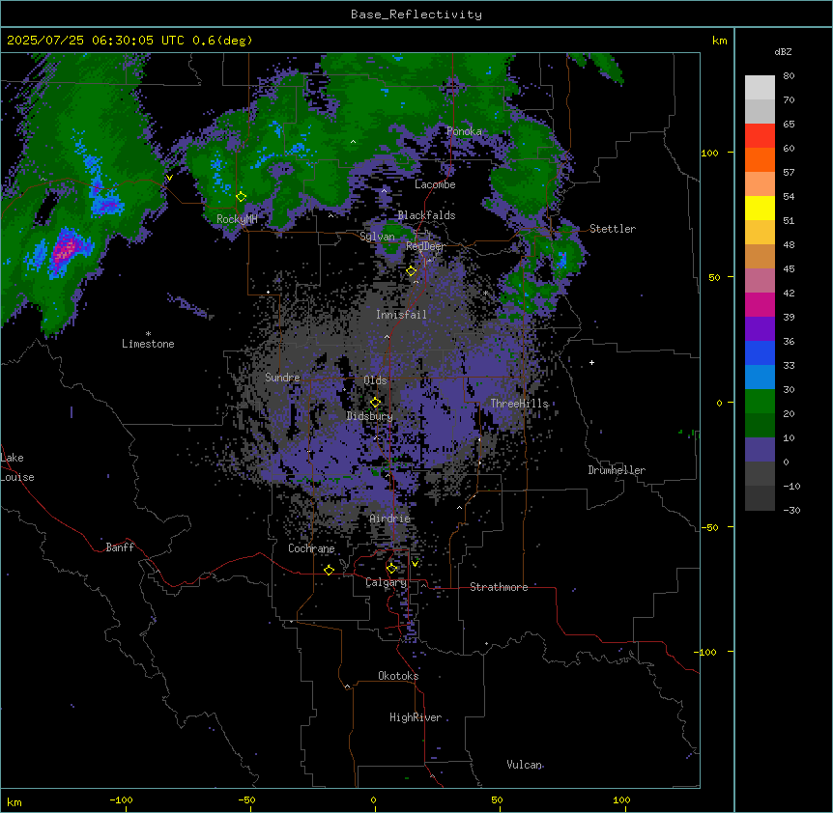Click the Drumheller label
The image size is (833, 813).
click(x=617, y=470)
